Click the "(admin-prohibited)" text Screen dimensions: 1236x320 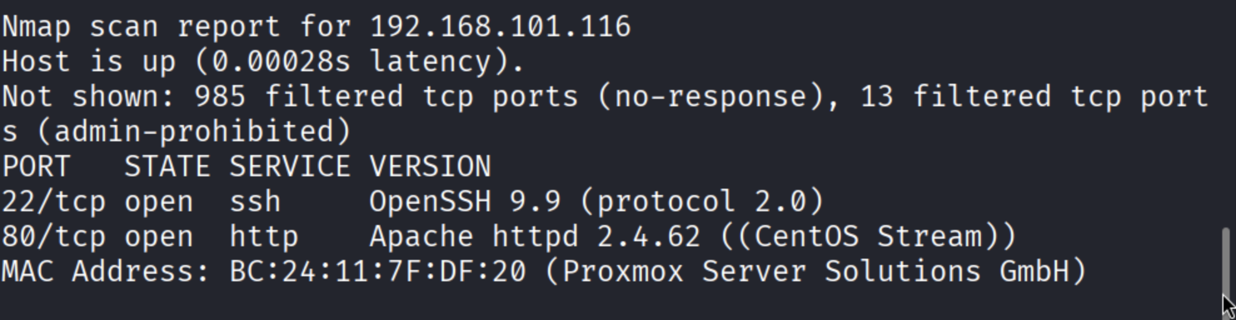[x=195, y=132]
